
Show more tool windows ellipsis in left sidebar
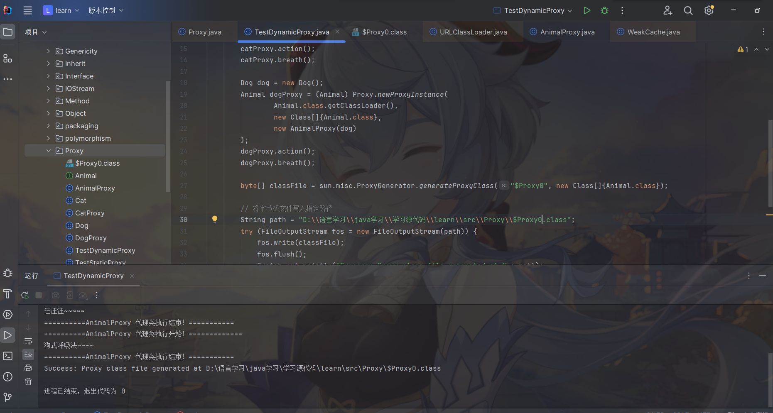click(8, 79)
